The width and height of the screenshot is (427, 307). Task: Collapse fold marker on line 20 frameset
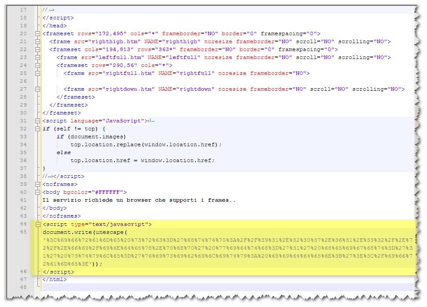coord(38,33)
